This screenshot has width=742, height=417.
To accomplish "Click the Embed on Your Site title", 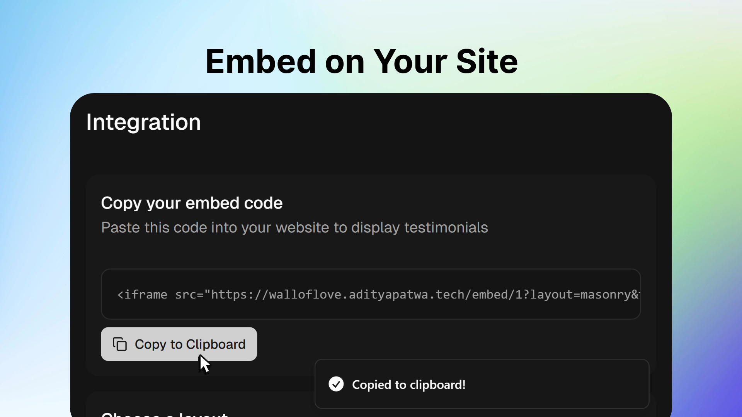I will [362, 61].
